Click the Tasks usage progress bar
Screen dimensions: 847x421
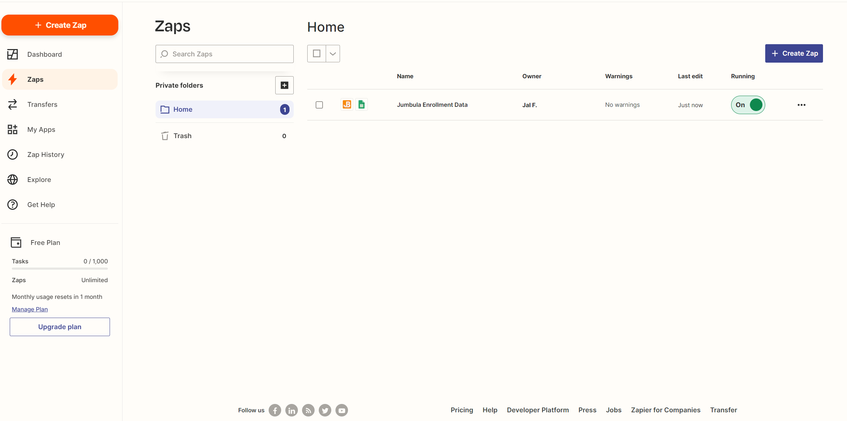click(60, 269)
